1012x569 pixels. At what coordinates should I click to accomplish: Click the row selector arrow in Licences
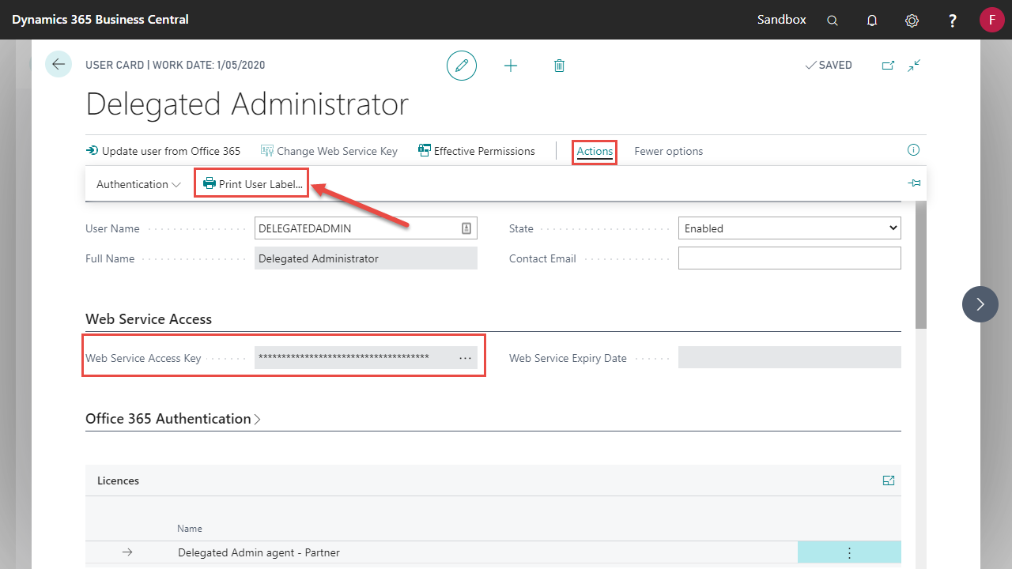[x=127, y=553]
